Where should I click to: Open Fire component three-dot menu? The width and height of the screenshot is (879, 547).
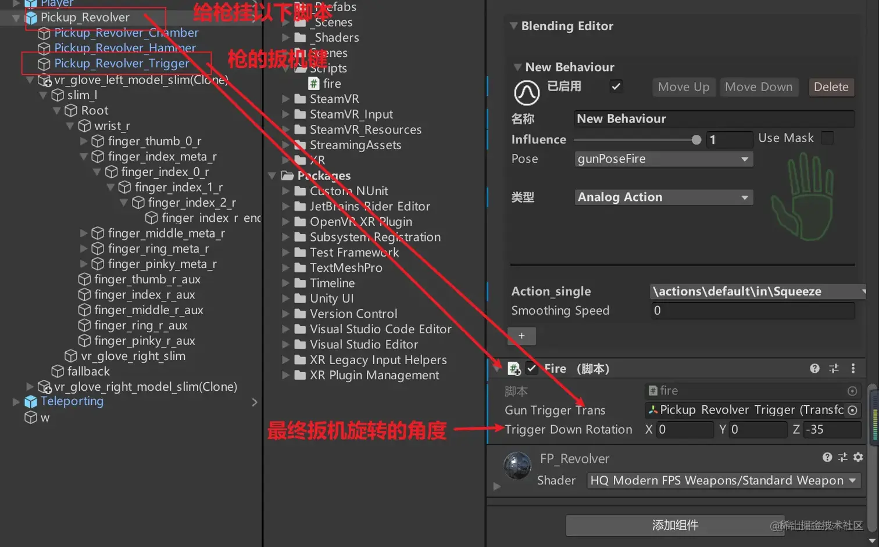pos(853,368)
